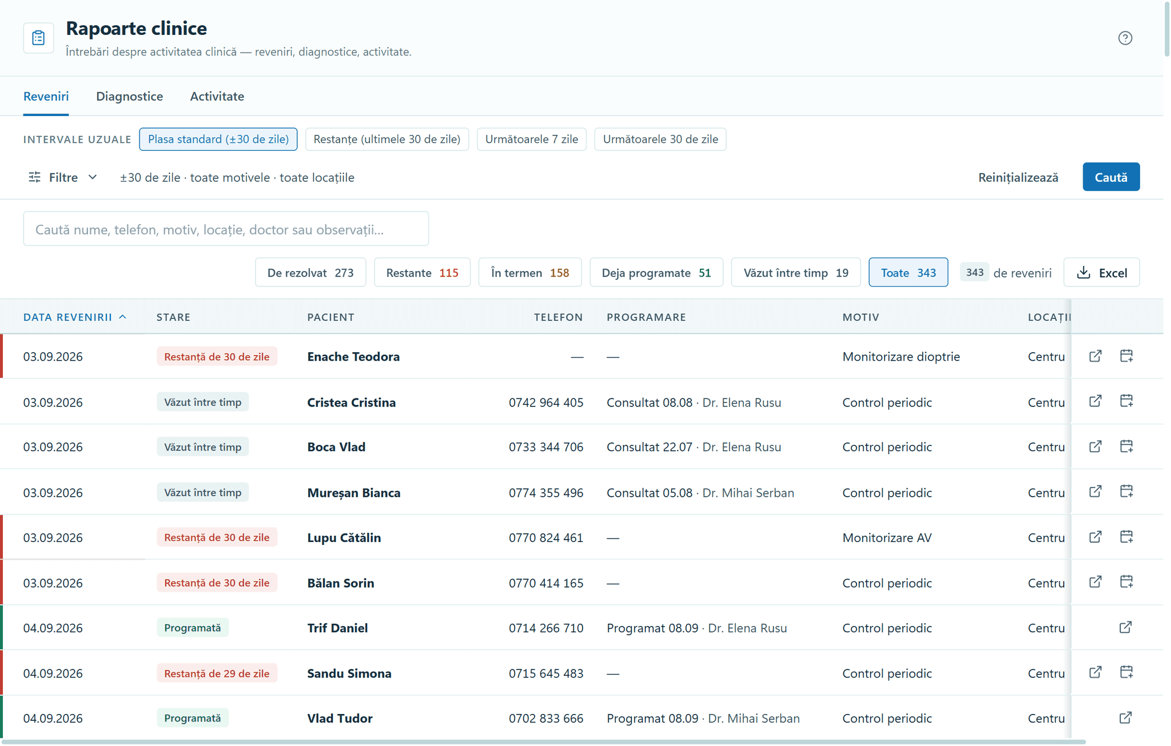
Task: Choose the 'Următoarele 30 de zile' interval
Action: (660, 139)
